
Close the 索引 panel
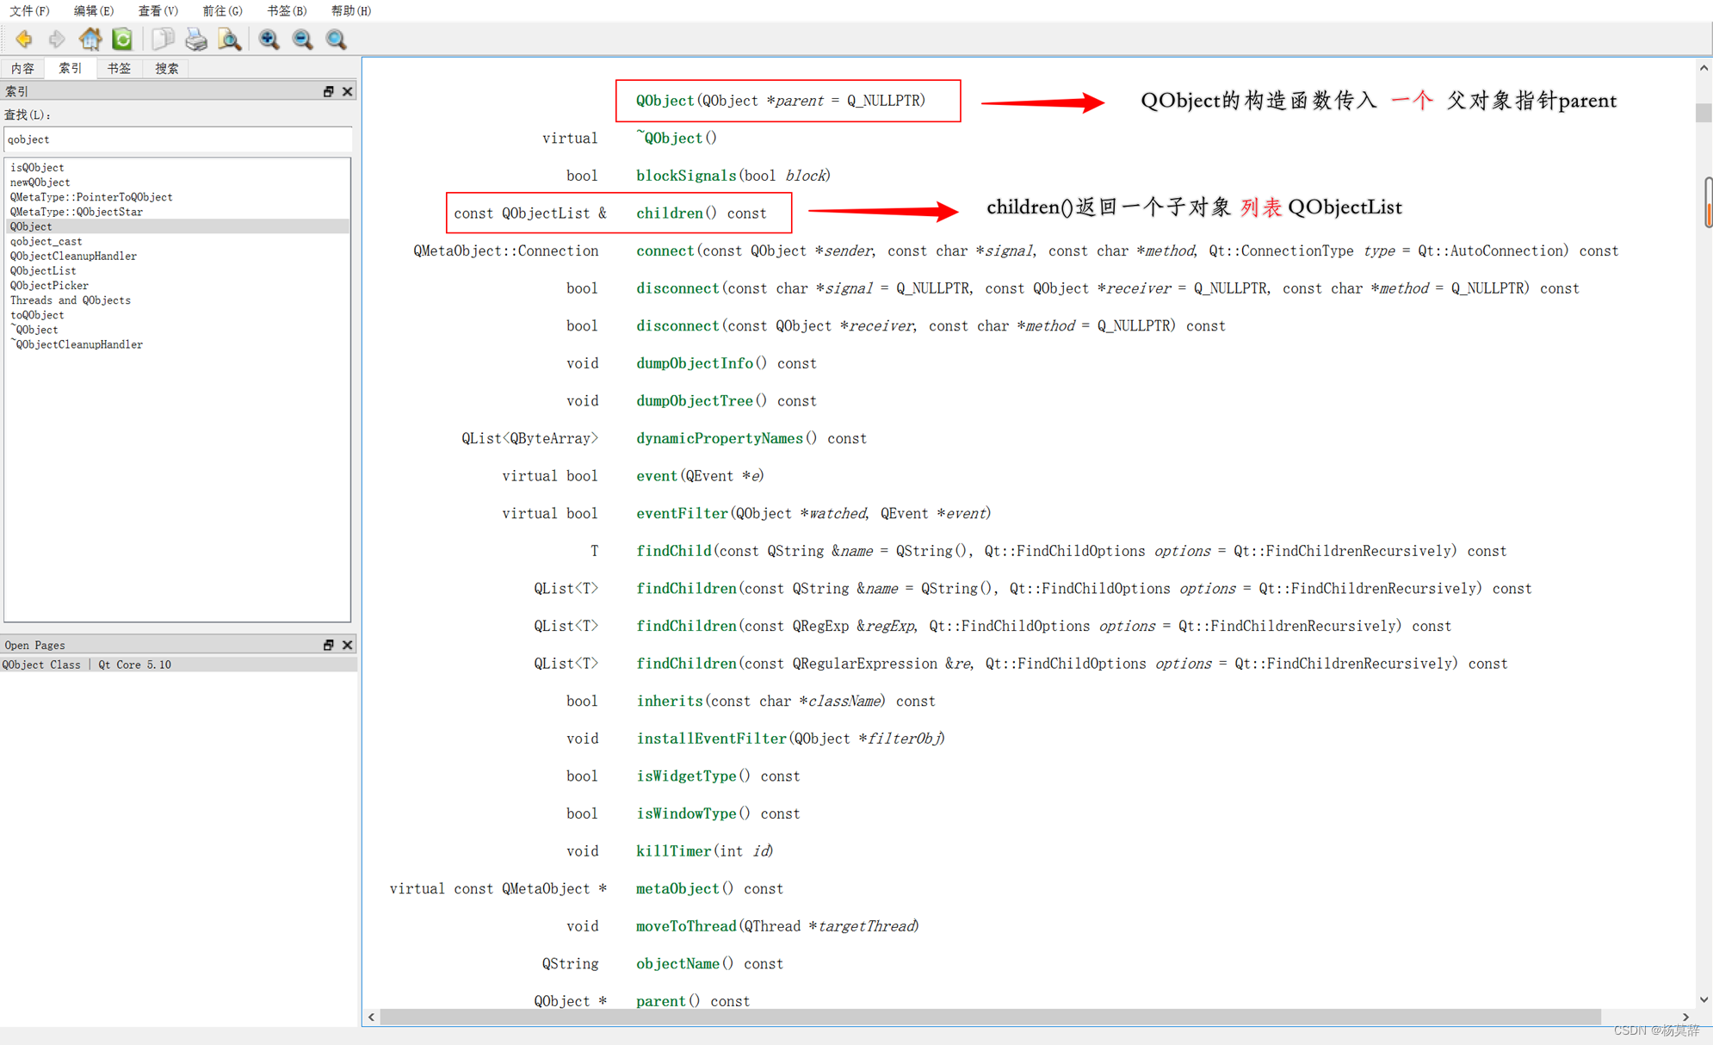click(347, 91)
